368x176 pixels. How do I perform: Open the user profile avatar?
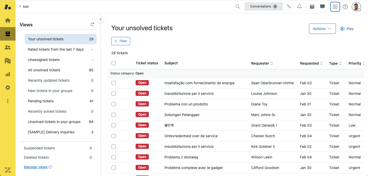coord(356,7)
